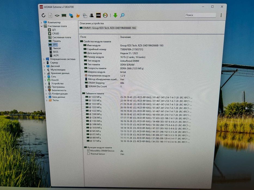
Task: Expand the Компьютер tree node
Action: tap(41, 23)
